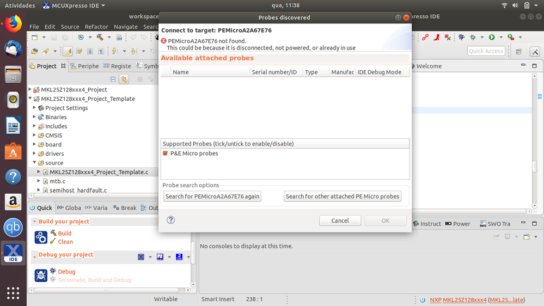Open the Ubuntu Show Applications grid

pyautogui.click(x=13, y=293)
